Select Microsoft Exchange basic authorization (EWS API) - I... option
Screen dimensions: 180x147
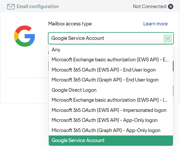coord(111,100)
